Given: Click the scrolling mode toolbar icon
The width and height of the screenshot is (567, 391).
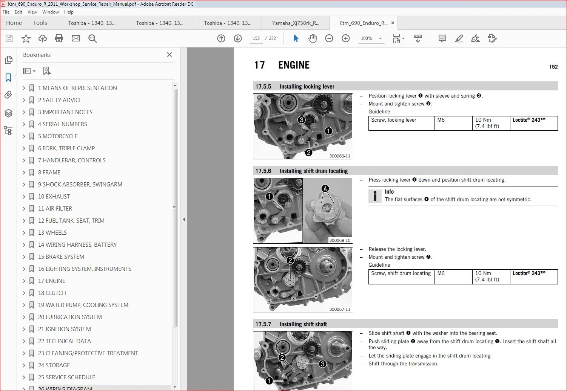Looking at the screenshot, I should (418, 38).
